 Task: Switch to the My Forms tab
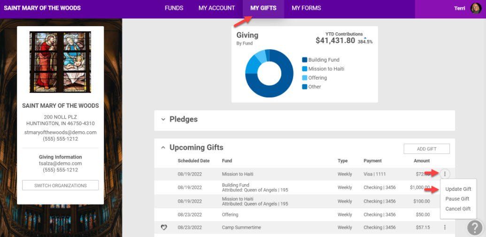(x=306, y=8)
